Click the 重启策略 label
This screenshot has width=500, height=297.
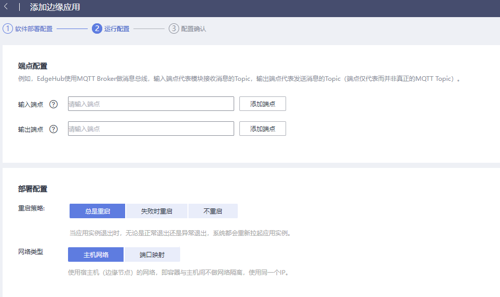tap(31, 208)
